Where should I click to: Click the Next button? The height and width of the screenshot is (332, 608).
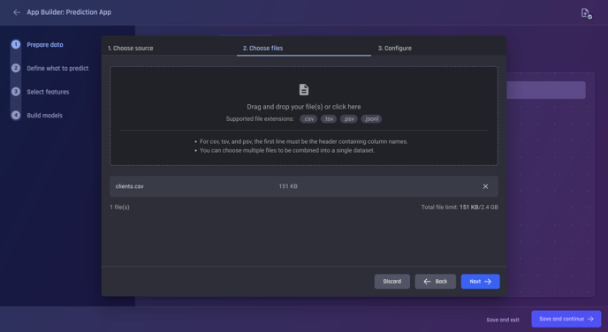(x=481, y=282)
